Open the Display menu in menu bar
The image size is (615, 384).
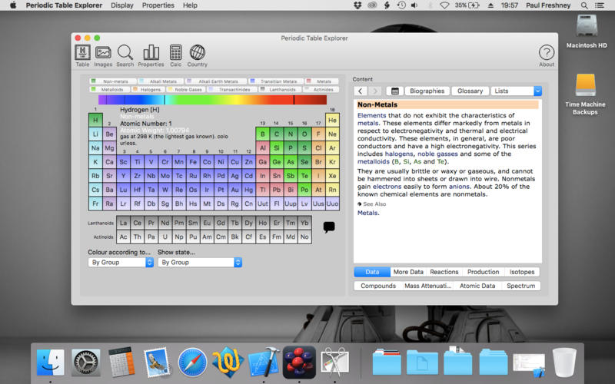[x=121, y=5]
